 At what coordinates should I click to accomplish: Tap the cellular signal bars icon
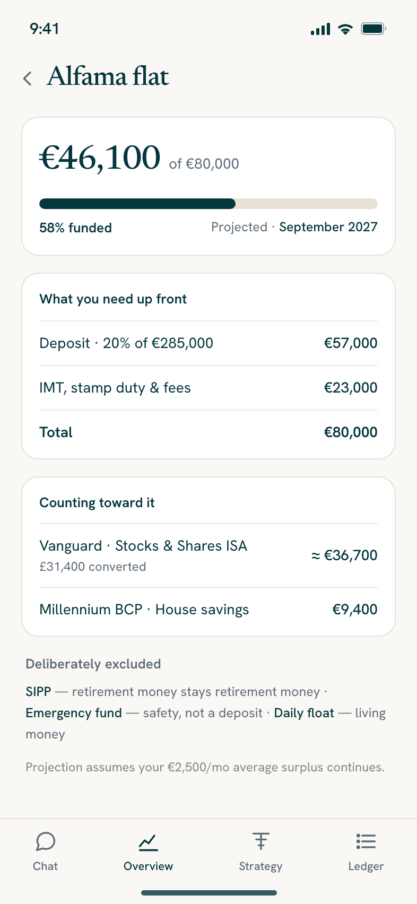pyautogui.click(x=320, y=29)
